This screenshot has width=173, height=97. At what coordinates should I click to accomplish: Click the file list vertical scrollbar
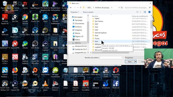coord(151,24)
